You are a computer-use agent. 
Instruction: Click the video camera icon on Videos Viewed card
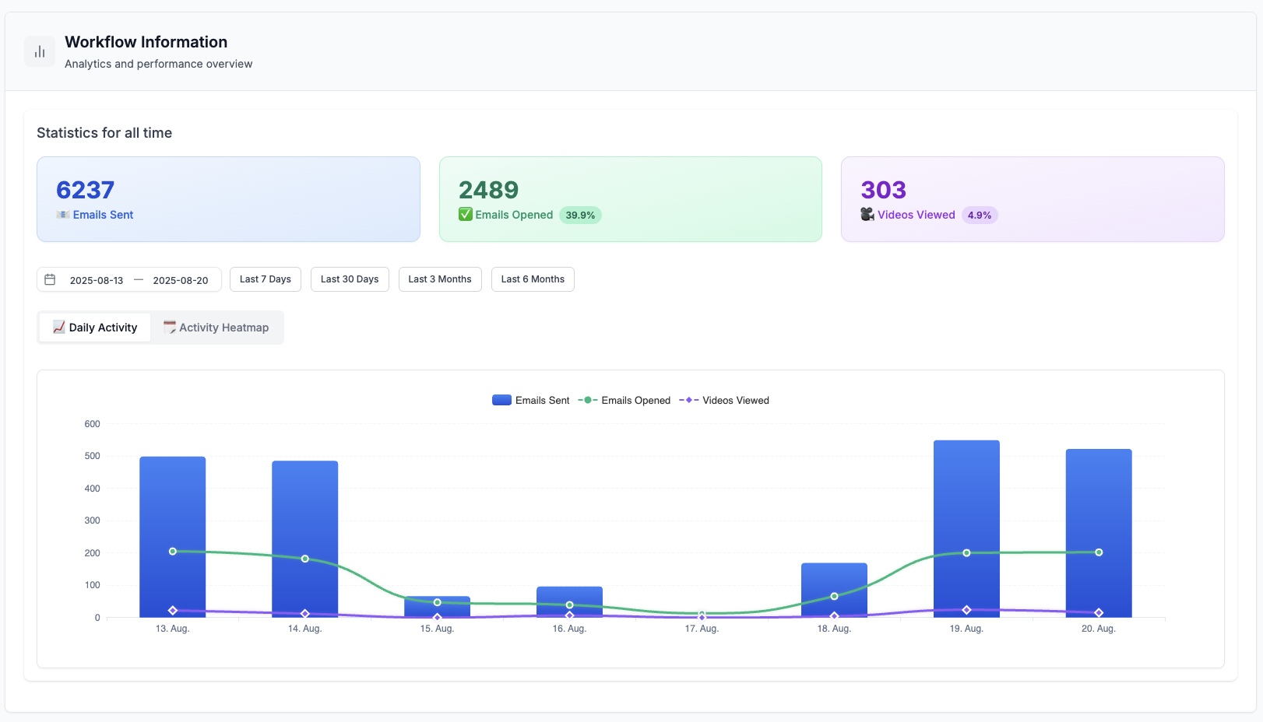[867, 215]
